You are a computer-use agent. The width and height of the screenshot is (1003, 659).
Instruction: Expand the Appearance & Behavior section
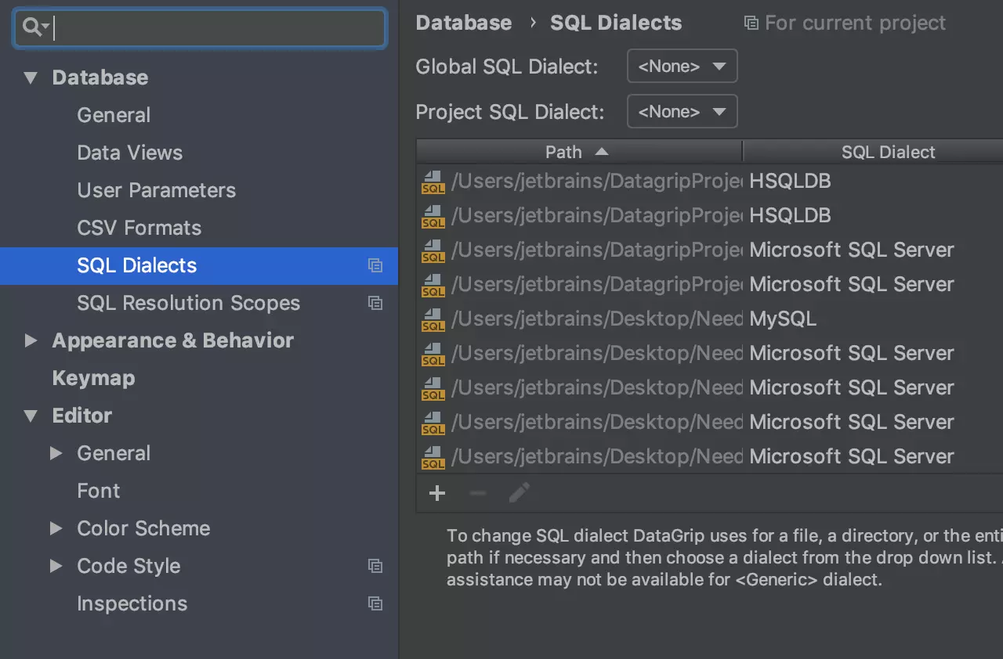(x=31, y=340)
